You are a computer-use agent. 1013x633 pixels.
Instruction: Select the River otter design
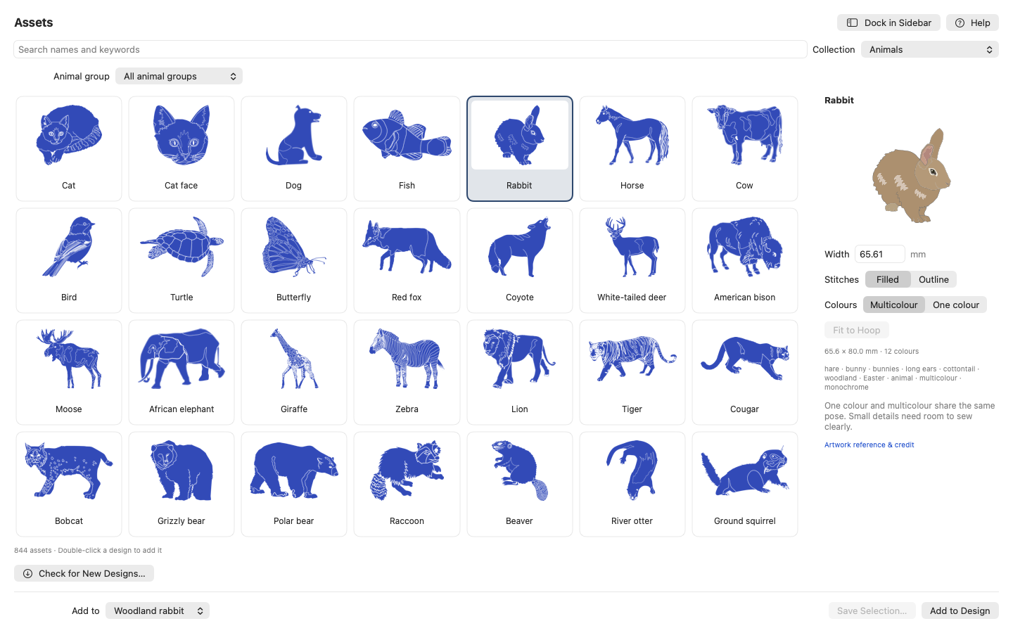coord(632,484)
